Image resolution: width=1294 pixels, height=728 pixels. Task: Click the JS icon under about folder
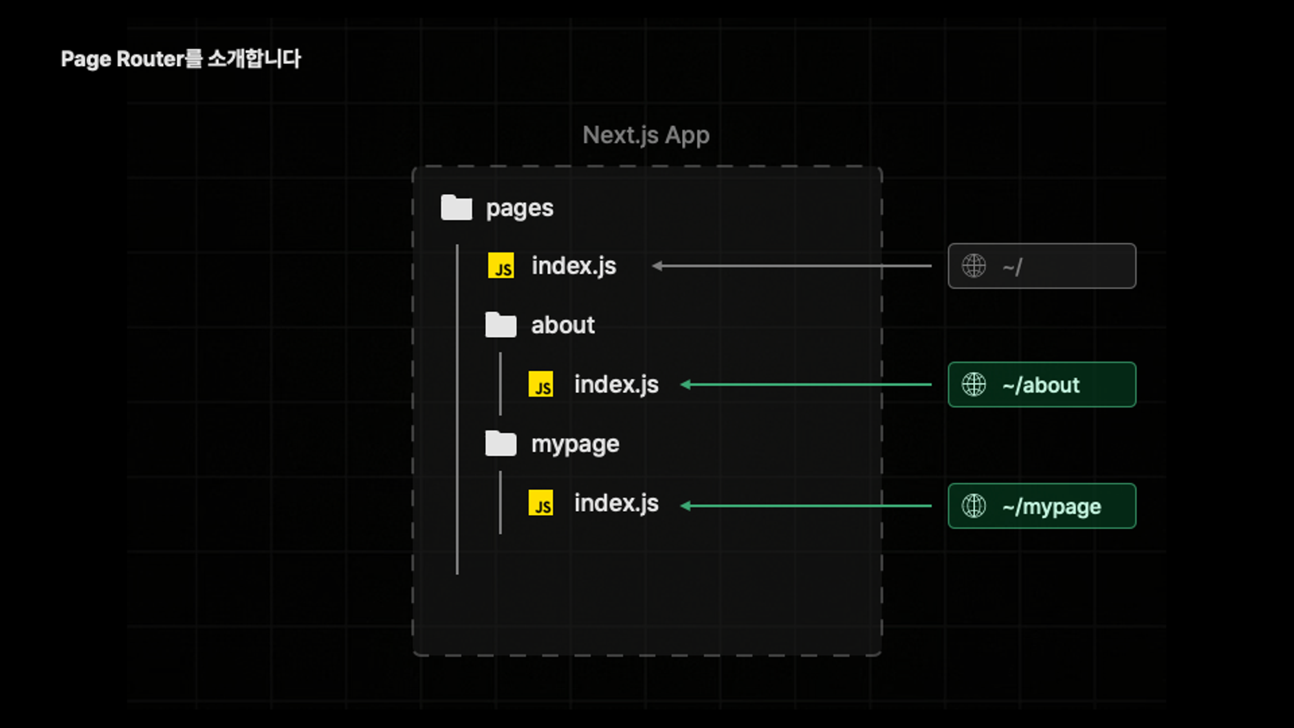(541, 384)
